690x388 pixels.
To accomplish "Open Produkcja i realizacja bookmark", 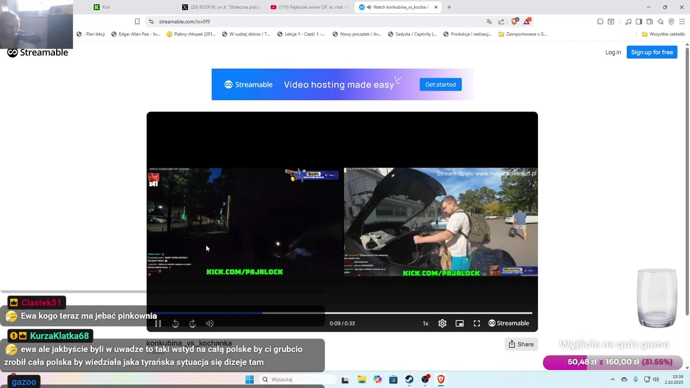I will [467, 34].
